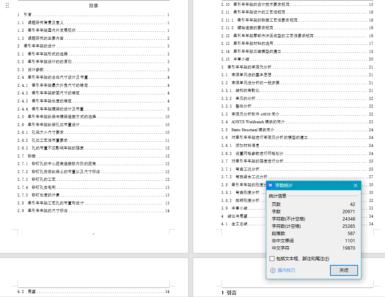385x297 pixels.
Task: Click the 1 引言 chapter heading
Action: 229,293
